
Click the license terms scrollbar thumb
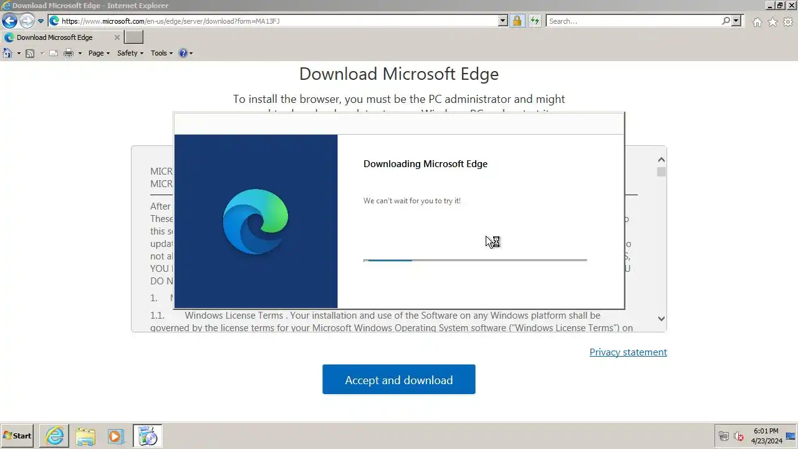click(661, 171)
